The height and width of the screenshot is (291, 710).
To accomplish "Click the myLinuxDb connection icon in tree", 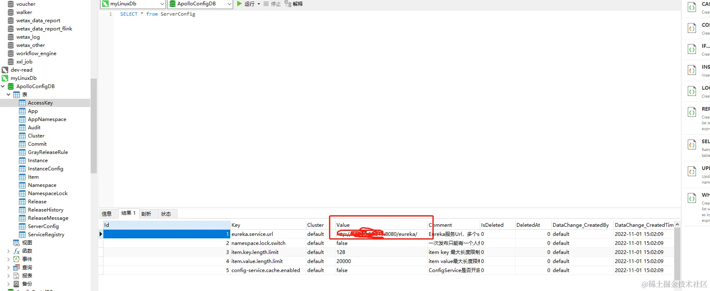I will [x=5, y=78].
